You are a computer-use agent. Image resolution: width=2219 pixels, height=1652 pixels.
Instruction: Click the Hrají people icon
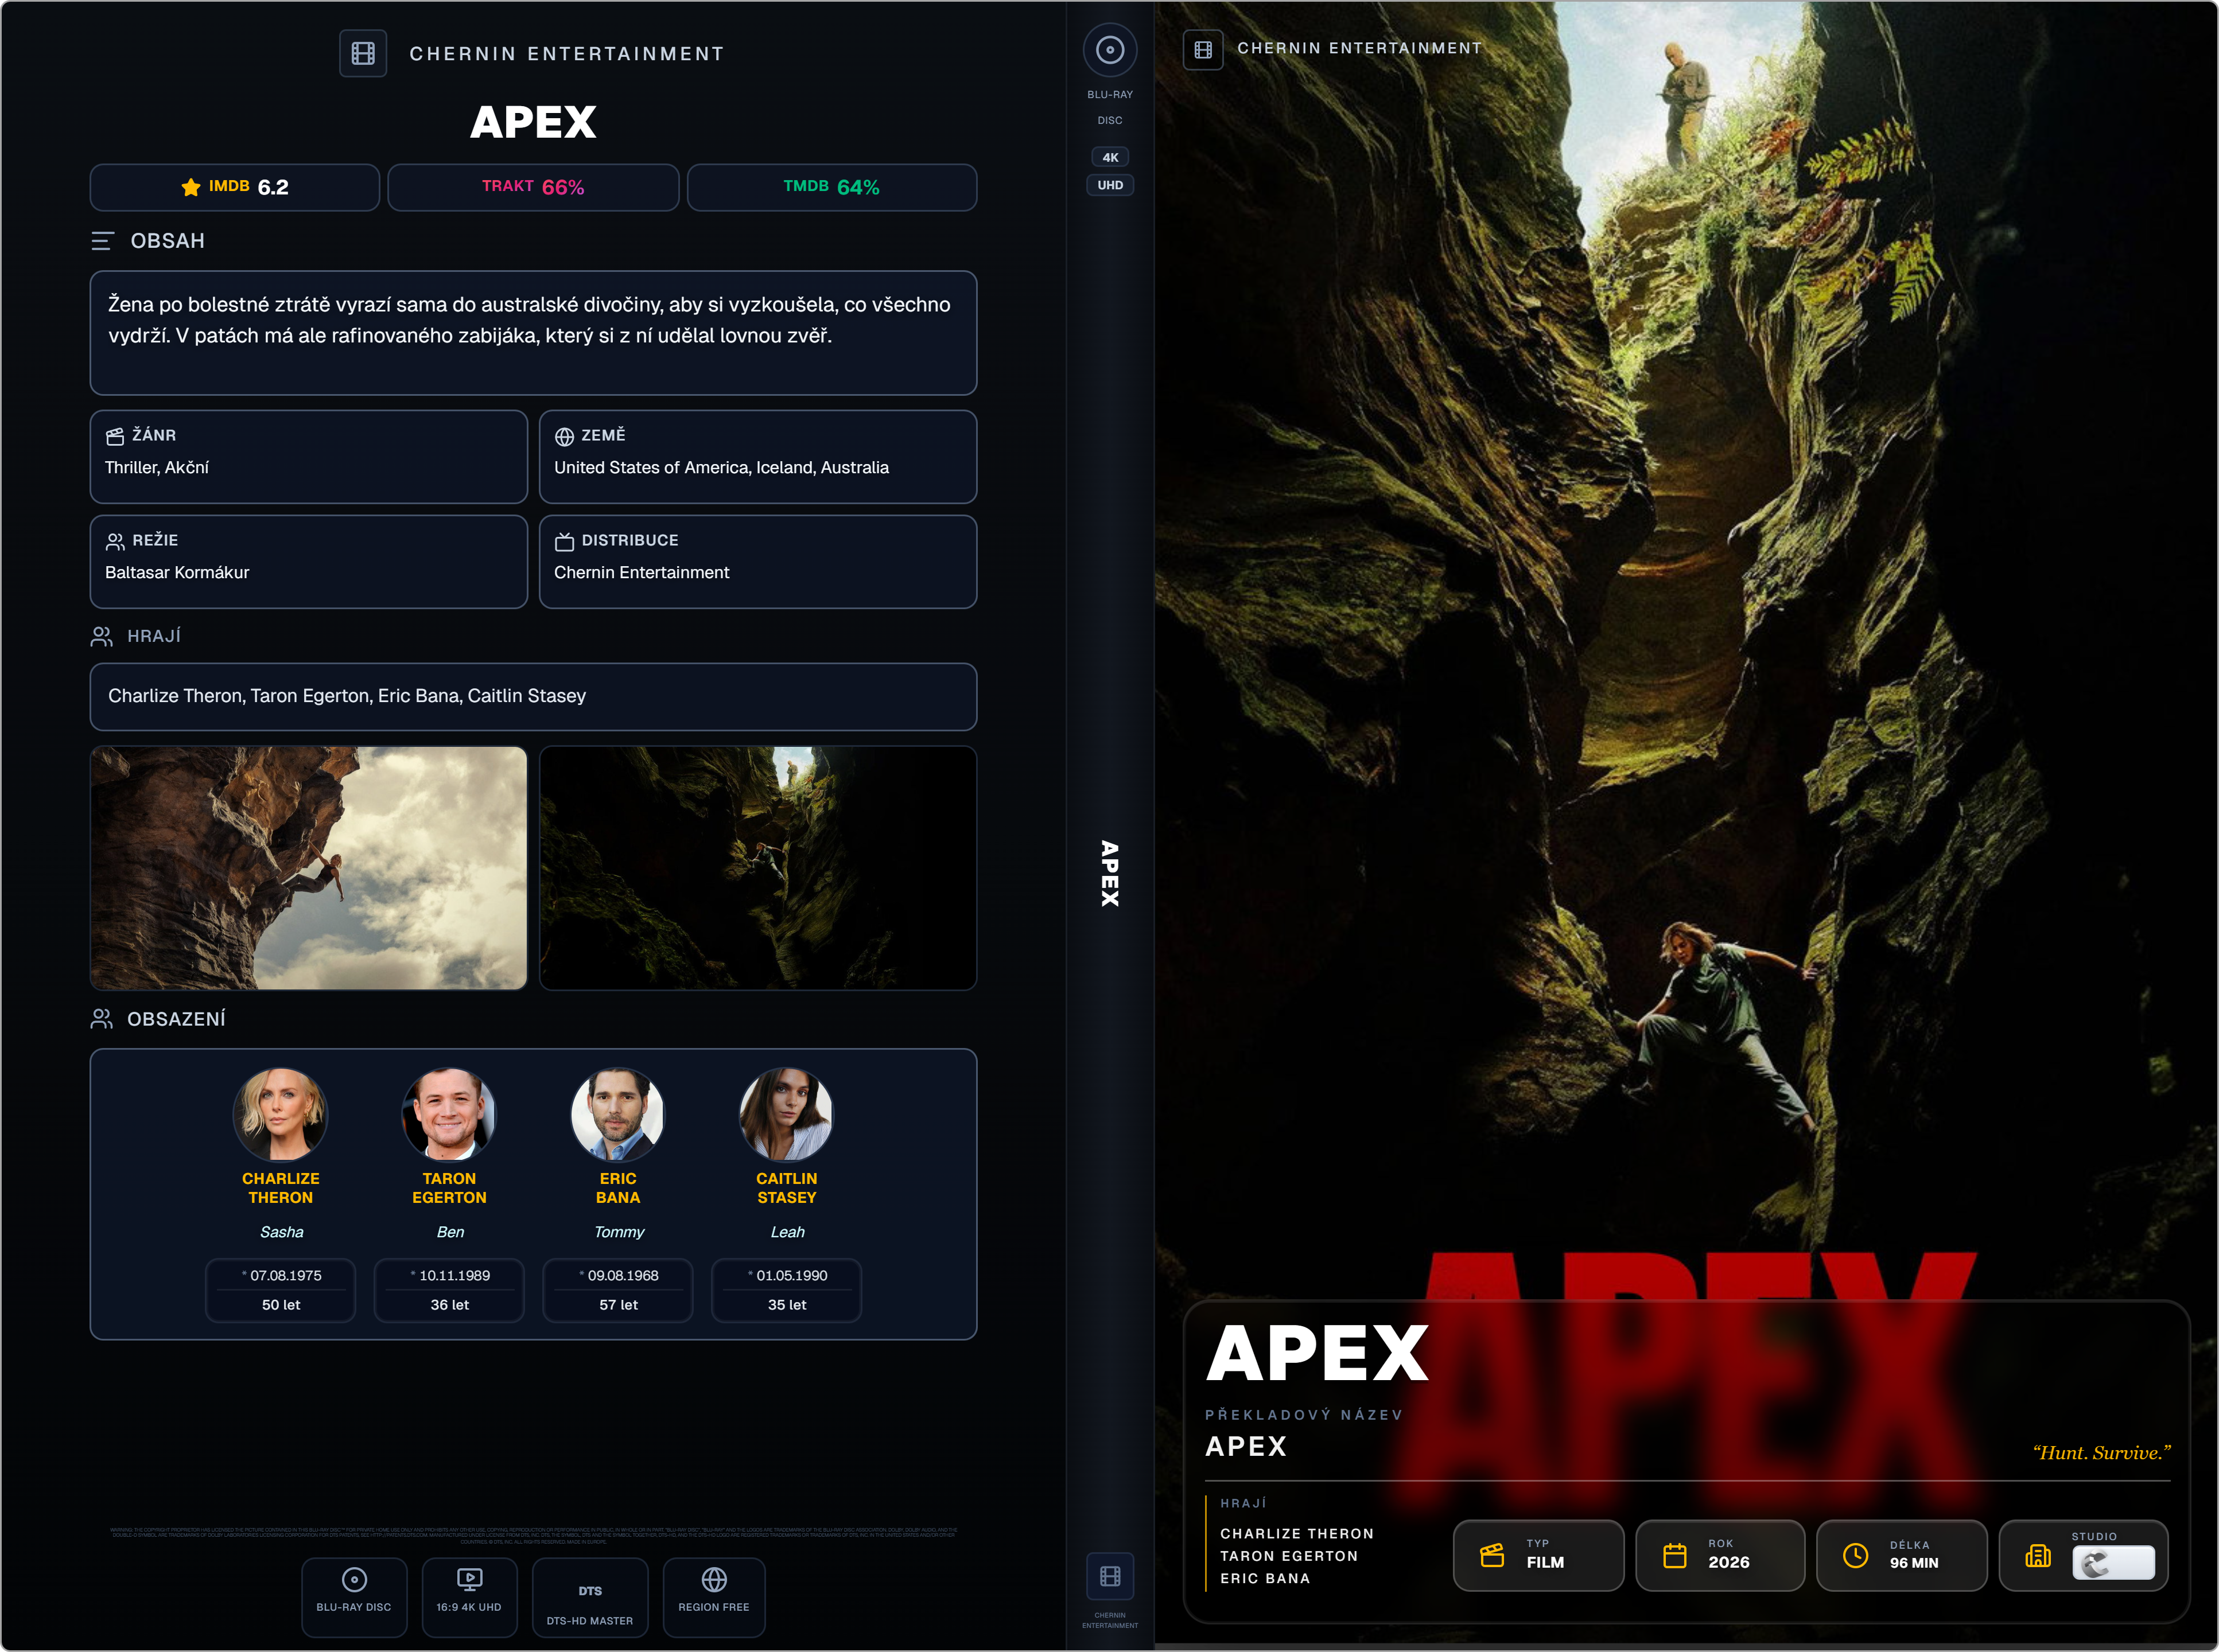pyautogui.click(x=101, y=636)
